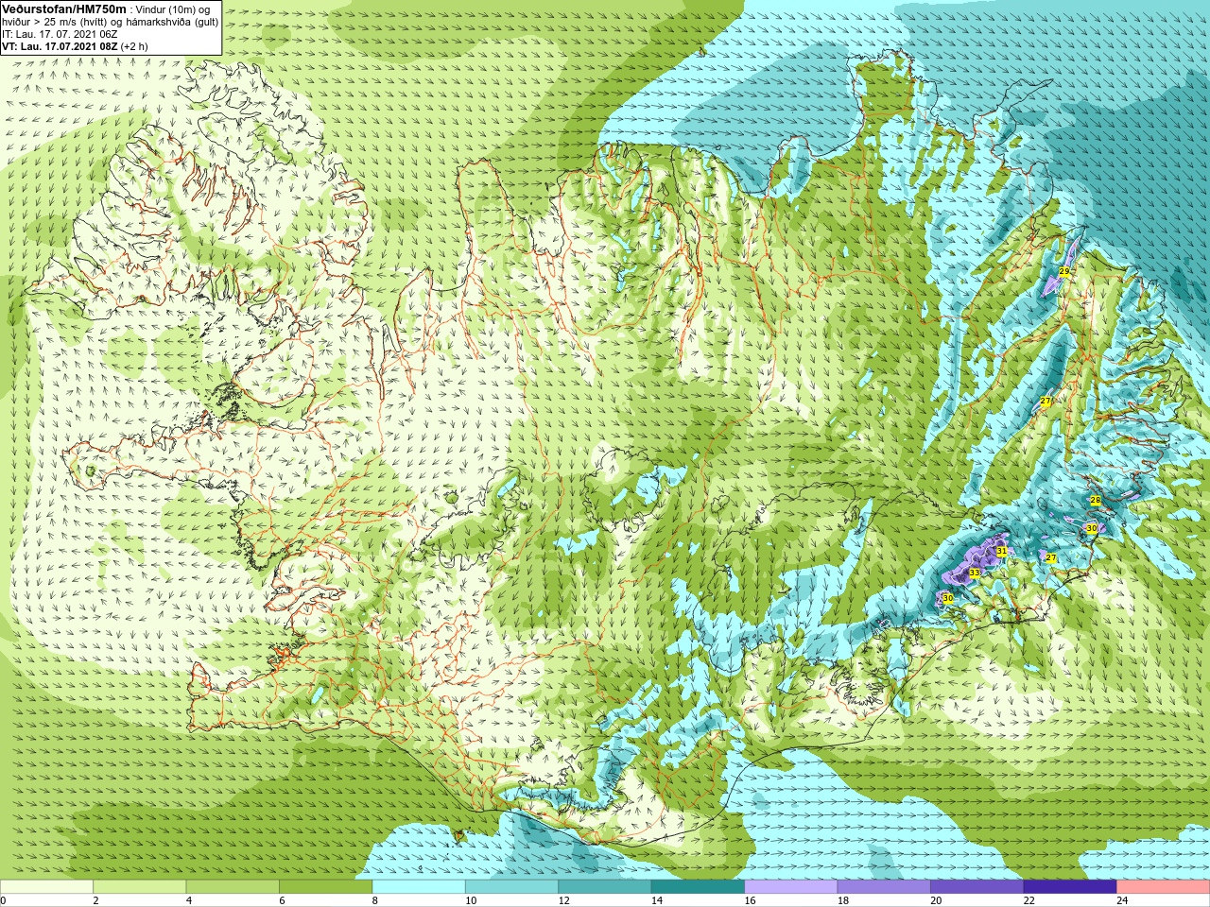
Task: Click the 4–6 m/s green legend swatch
Action: [x=233, y=887]
